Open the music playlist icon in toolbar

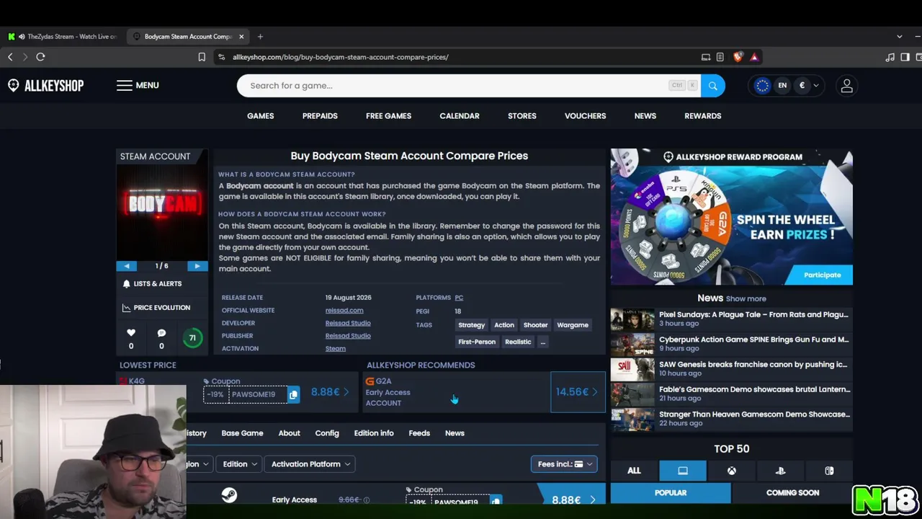click(890, 57)
